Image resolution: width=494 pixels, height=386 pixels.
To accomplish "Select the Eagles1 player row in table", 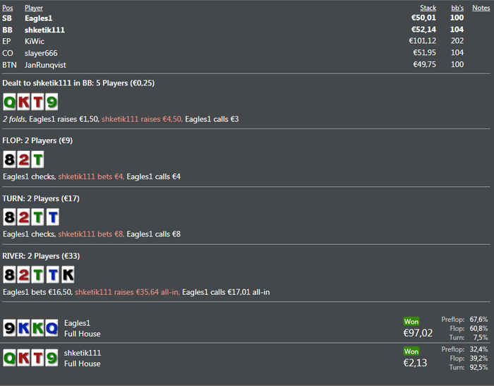I will [x=246, y=18].
